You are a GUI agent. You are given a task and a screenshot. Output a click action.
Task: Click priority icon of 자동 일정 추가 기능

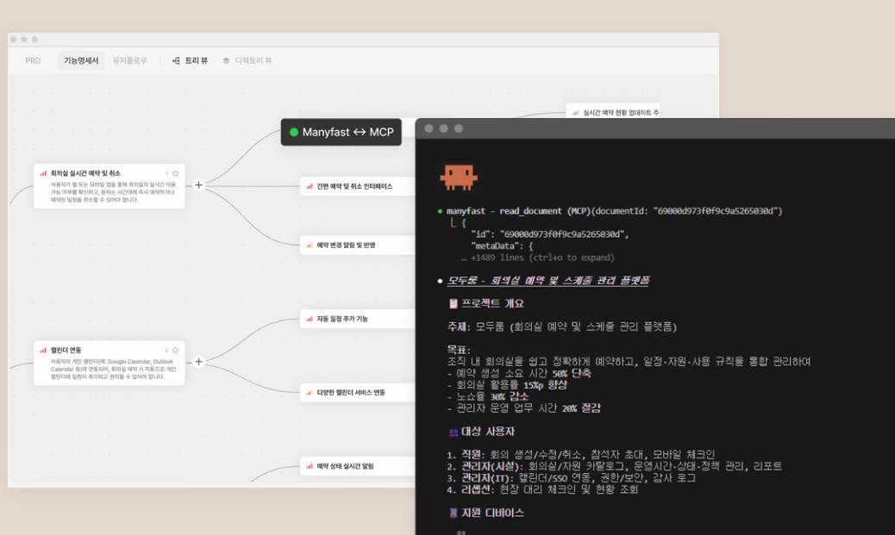click(310, 319)
